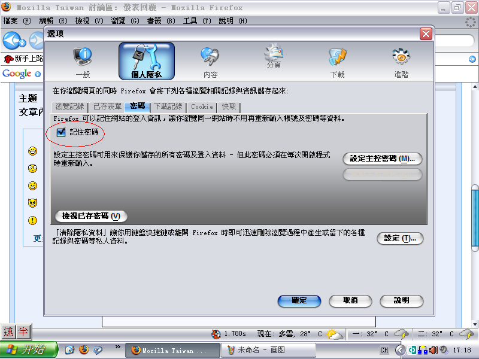Open the 檢視 (V) menu
Screen dimensions: 479x359
coord(89,21)
